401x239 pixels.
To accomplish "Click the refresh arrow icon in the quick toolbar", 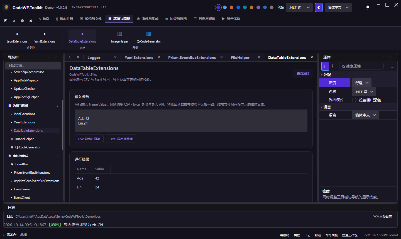I will [x=14, y=21].
